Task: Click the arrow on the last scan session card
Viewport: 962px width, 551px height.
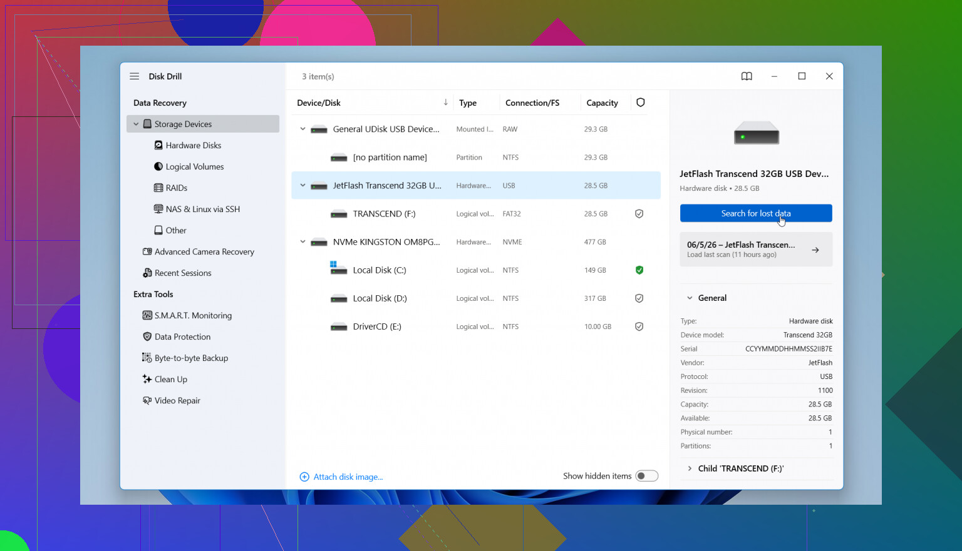Action: (815, 250)
